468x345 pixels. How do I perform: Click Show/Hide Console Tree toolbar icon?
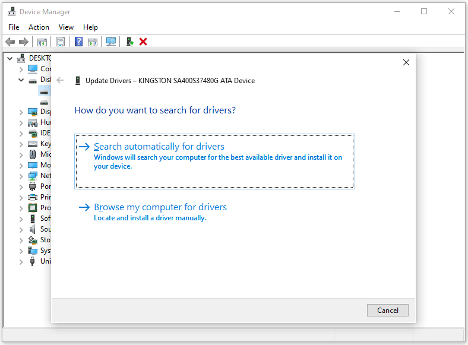click(x=42, y=42)
